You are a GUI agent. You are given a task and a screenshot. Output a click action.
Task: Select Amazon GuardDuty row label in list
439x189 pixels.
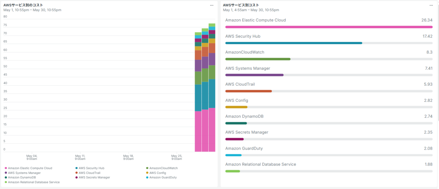(244, 148)
